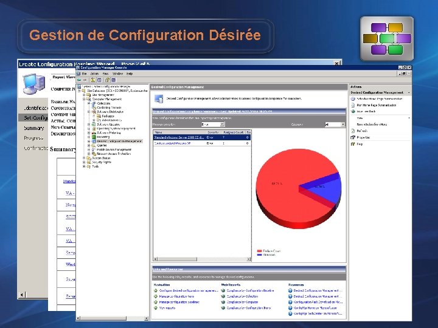Screen dimensions: 438x328
Task: Click the Compliance by Configuration Baseline link
Action: tap(250, 290)
